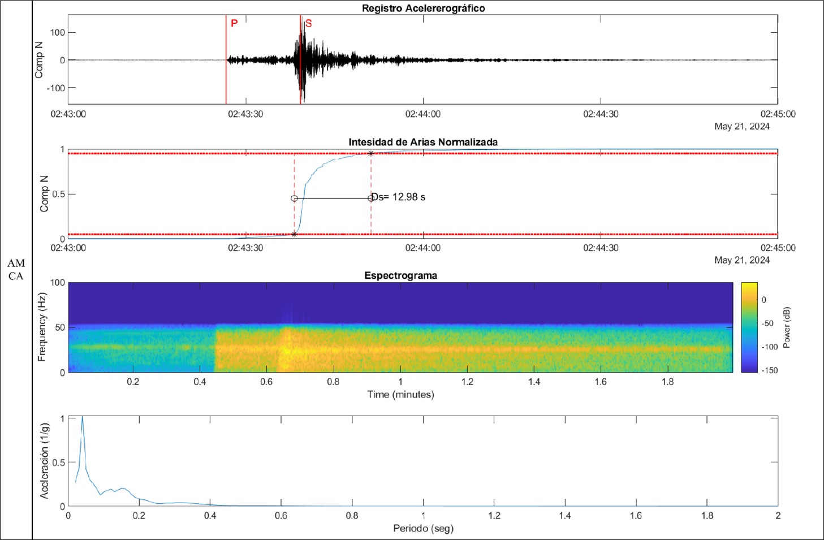Click the 'Comp N' label of the Arias plot

pos(44,194)
